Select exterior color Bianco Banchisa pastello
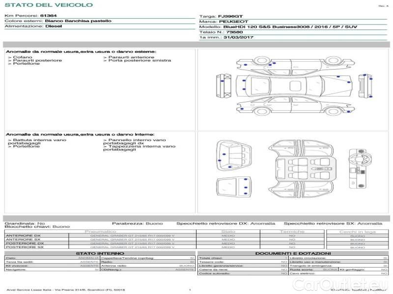The height and width of the screenshot is (294, 393). [x=78, y=21]
